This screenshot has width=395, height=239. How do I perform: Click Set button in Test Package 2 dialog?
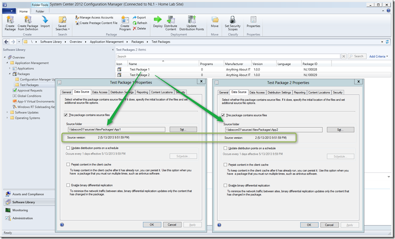pyautogui.click(x=340, y=129)
